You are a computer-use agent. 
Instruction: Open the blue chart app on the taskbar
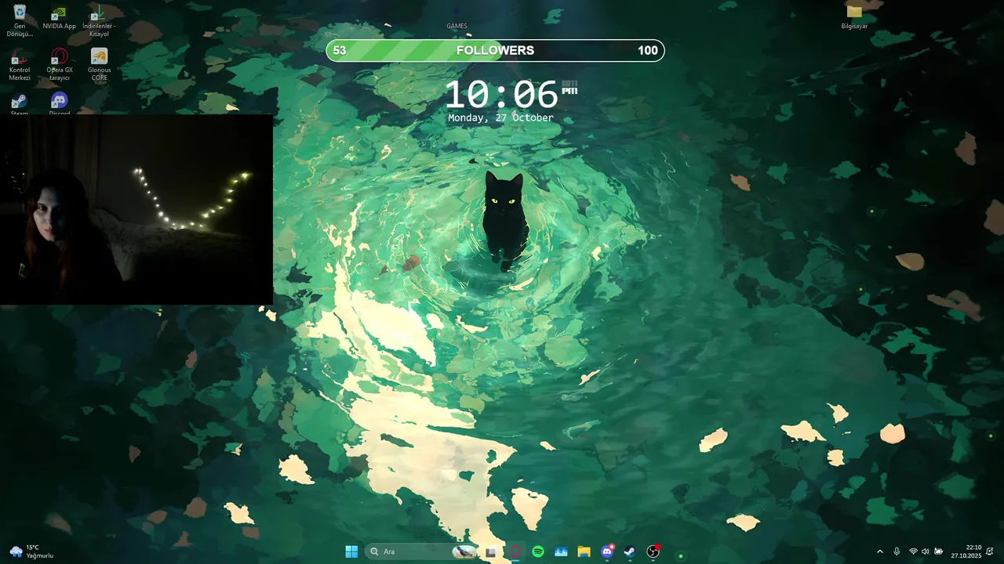(561, 551)
